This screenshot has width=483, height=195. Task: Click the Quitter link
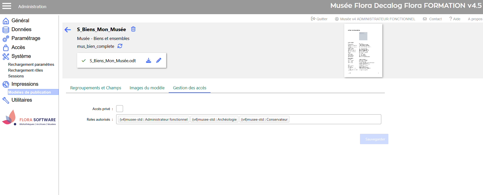tap(319, 19)
